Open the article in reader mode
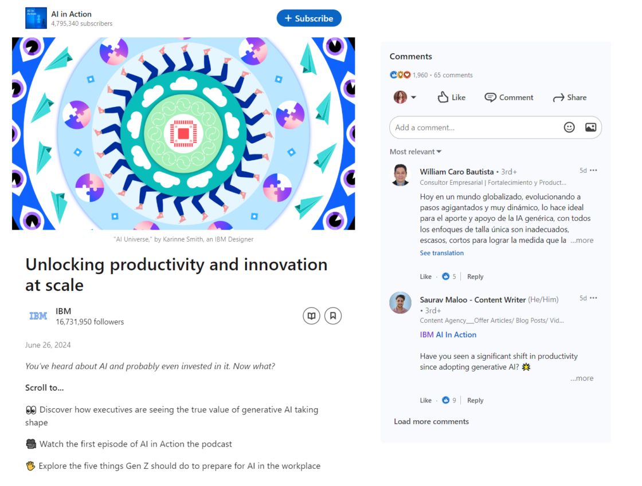 click(x=311, y=315)
